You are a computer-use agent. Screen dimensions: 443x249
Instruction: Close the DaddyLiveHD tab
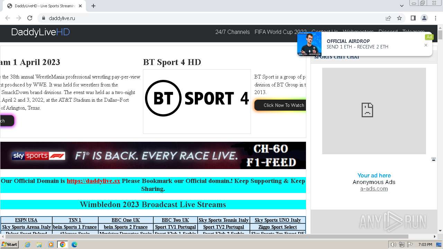(80, 6)
